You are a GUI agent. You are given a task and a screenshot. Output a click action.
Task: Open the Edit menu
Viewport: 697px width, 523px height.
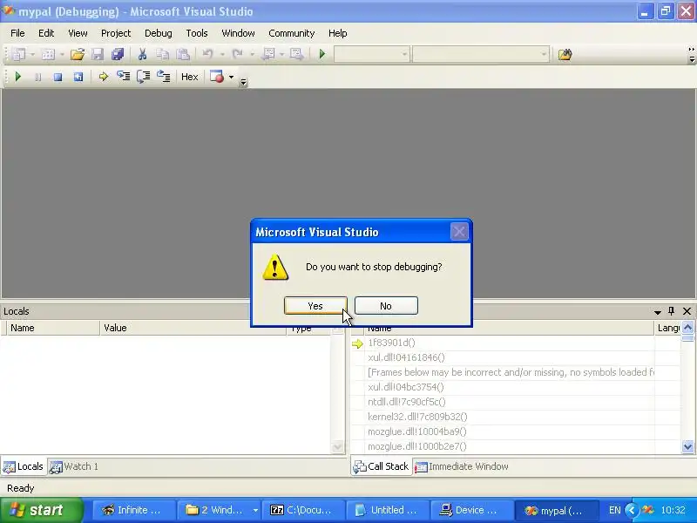(x=46, y=33)
